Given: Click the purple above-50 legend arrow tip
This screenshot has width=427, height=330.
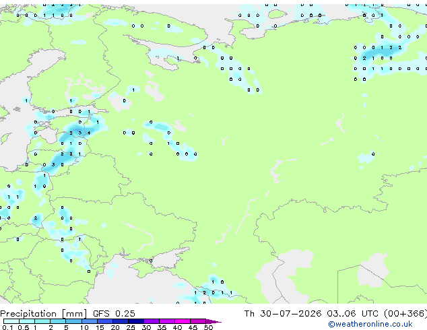Looking at the screenshot, I should [213, 321].
